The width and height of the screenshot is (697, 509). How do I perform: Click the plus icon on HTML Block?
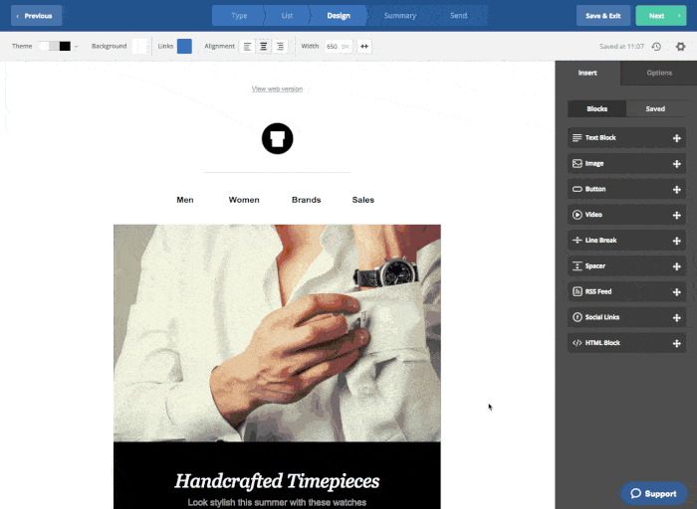coord(676,343)
